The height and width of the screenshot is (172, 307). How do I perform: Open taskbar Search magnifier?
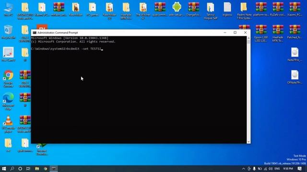coord(12,169)
